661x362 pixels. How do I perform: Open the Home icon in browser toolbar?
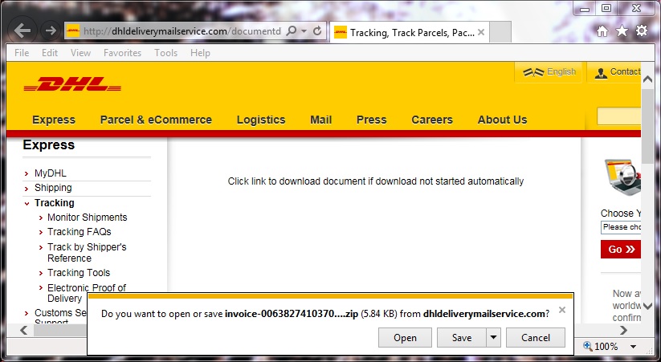(602, 31)
